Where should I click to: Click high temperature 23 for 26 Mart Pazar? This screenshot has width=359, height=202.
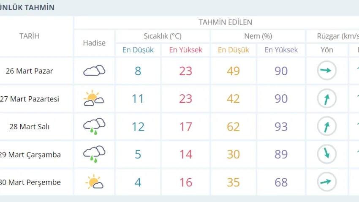pos(186,71)
